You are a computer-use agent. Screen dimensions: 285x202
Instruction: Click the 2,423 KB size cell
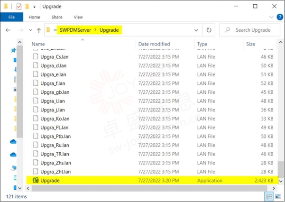[x=264, y=181]
